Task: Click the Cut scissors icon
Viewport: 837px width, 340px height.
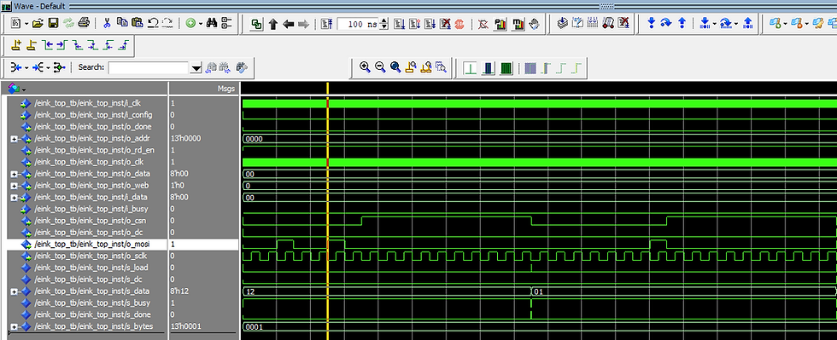Action: (x=107, y=24)
